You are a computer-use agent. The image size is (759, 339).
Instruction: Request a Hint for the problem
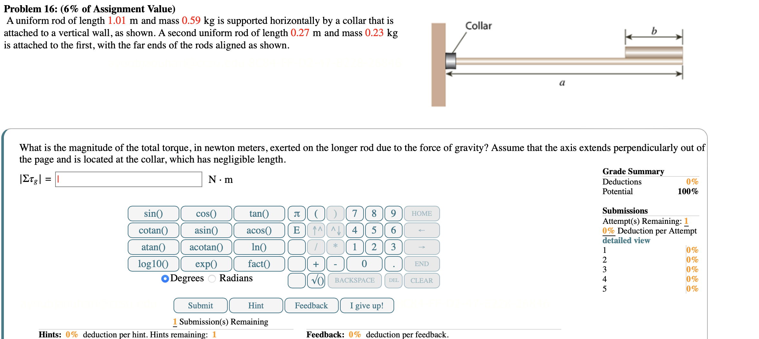tap(255, 305)
